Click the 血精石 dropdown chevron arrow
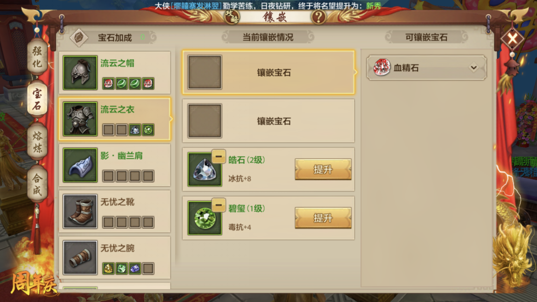The height and width of the screenshot is (302, 537). tap(473, 68)
